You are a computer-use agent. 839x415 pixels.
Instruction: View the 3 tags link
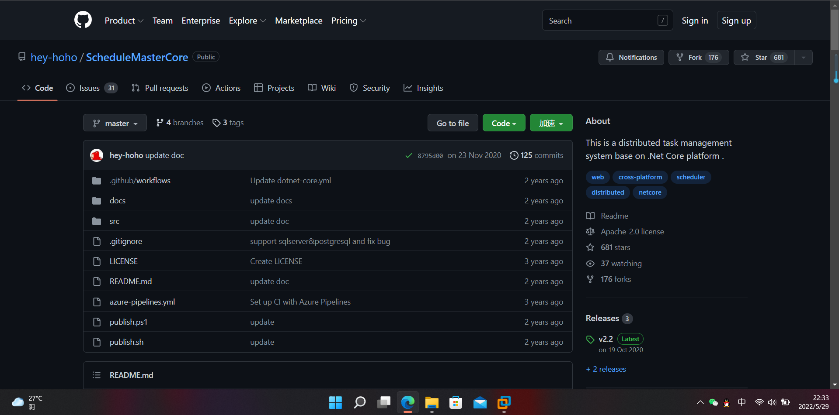228,123
